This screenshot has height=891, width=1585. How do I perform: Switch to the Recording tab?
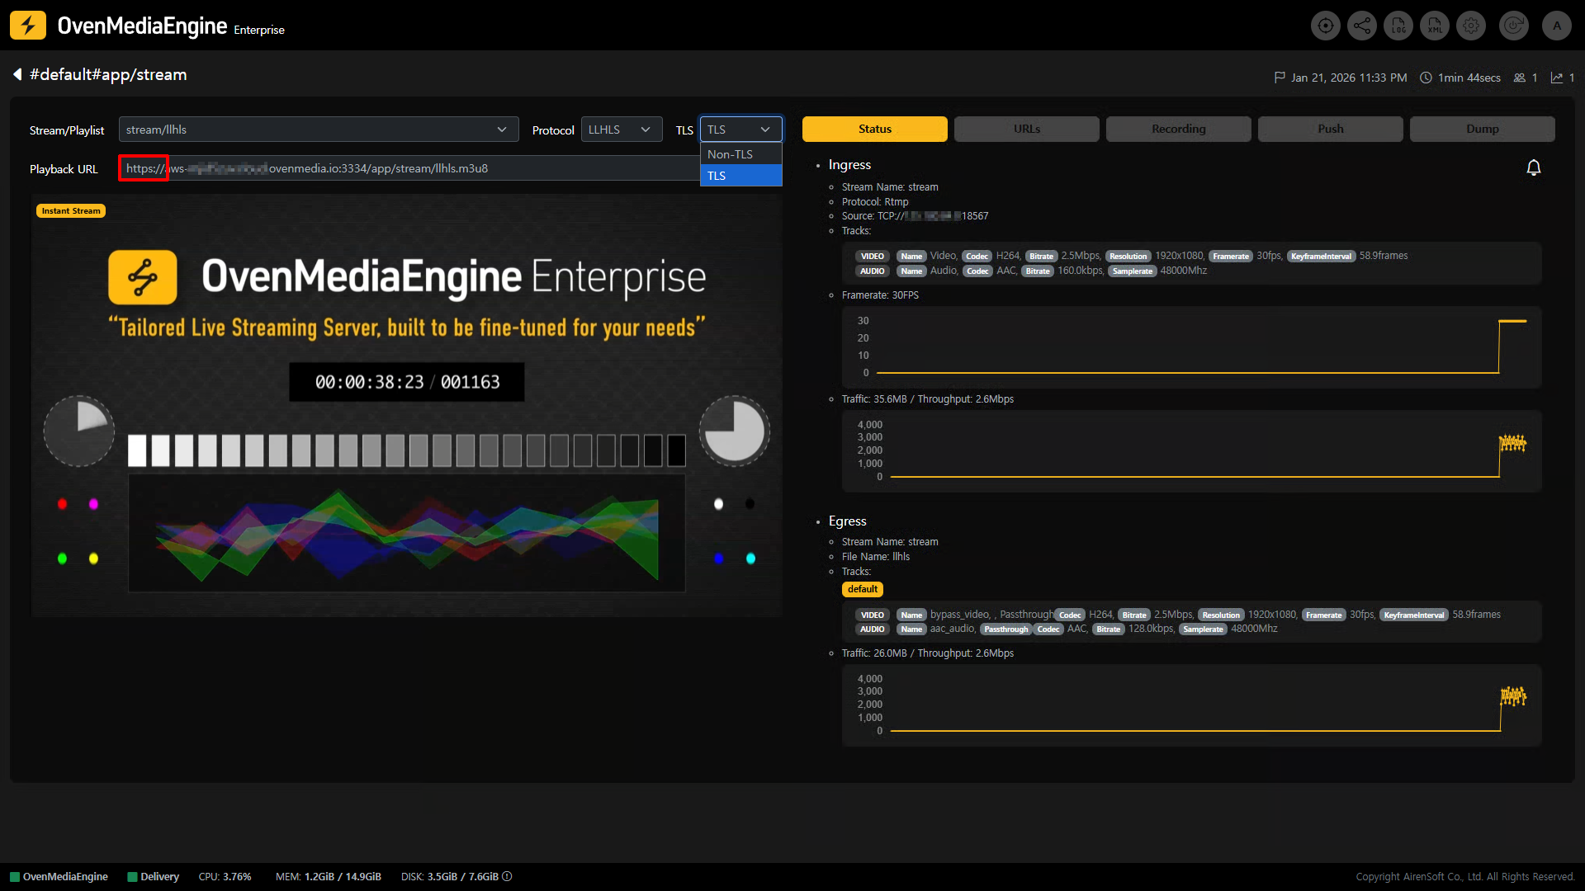[1178, 129]
